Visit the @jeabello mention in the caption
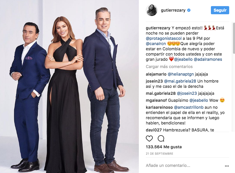Image resolution: width=235 pixels, height=173 pixels. 183,59
